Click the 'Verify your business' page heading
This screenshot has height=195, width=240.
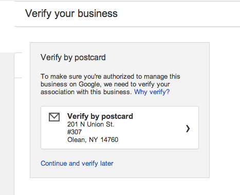coord(71,13)
